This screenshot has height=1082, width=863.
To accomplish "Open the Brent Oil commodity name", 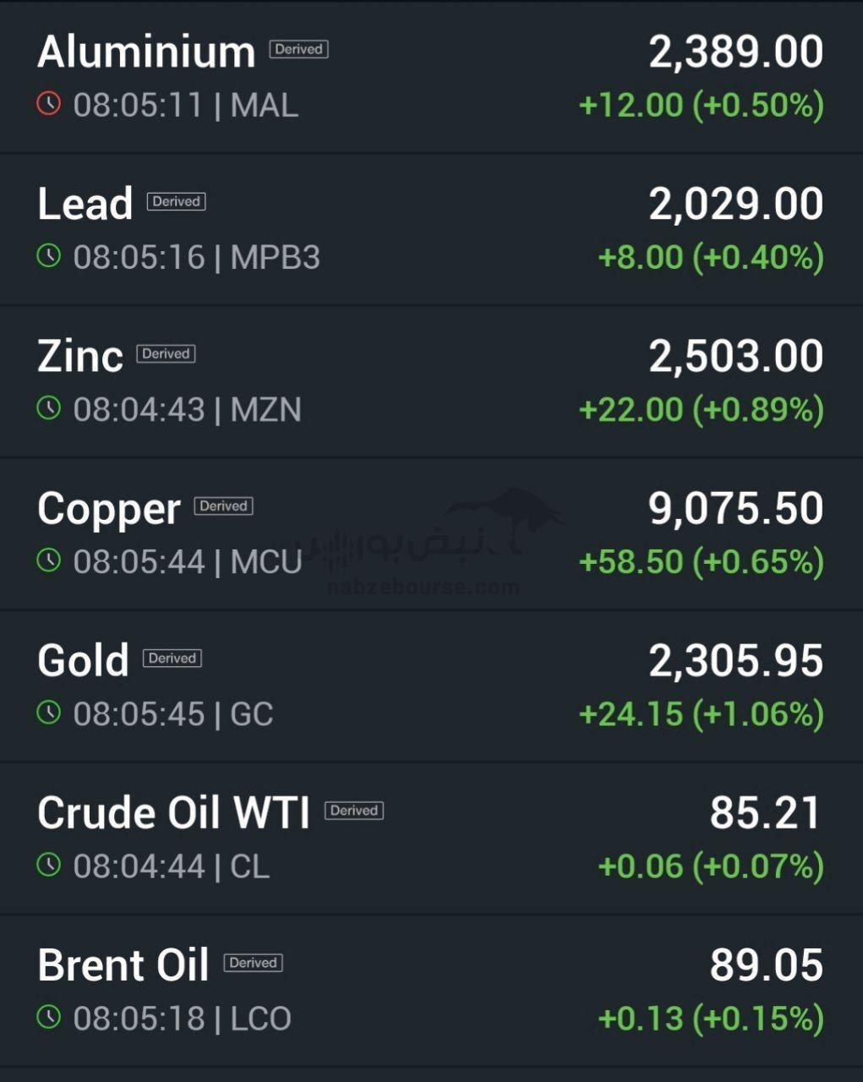I will 123,965.
